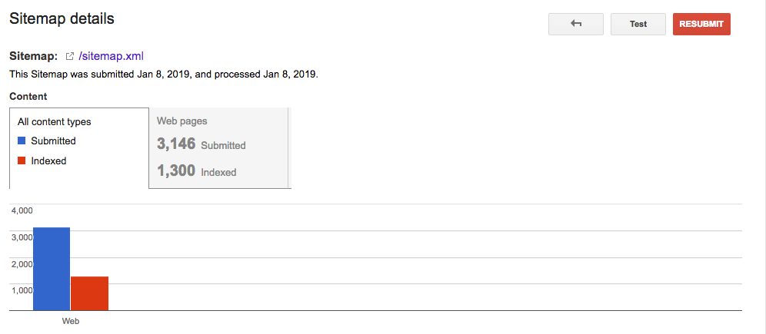The width and height of the screenshot is (766, 334).
Task: Click the red Indexed bar in the chart
Action: 89,293
